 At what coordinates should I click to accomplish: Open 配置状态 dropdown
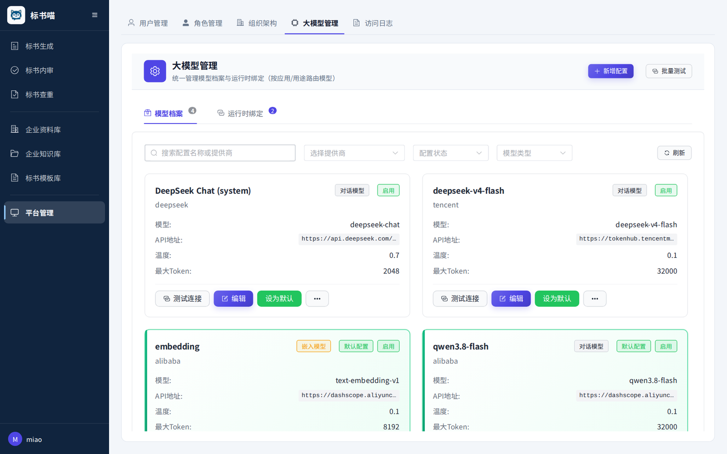pos(451,153)
